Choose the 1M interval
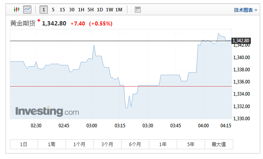The width and height of the screenshot is (263, 159). coord(119,9)
